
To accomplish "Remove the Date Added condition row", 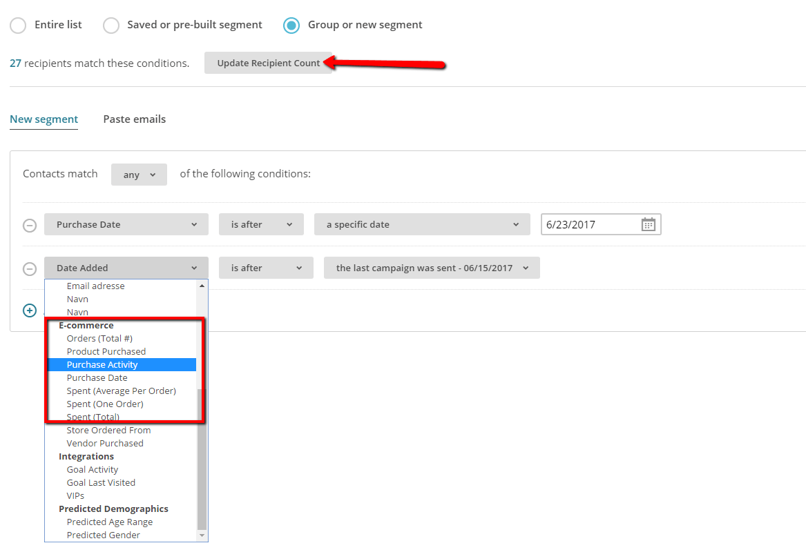I will [x=30, y=268].
